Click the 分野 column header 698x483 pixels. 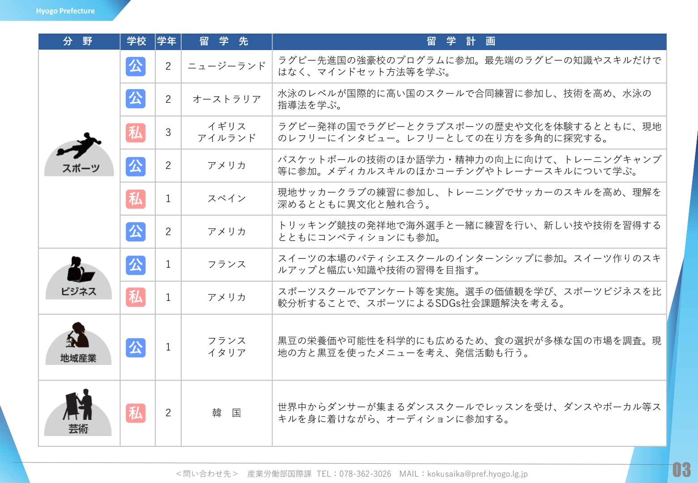click(x=79, y=42)
